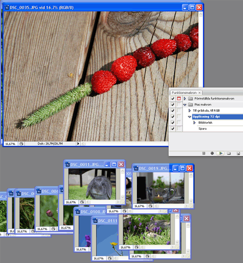Image resolution: width=243 pixels, height=263 pixels.
Task: Click the 16,67% zoom field in DSC_0011.JPG
Action: coord(71,202)
